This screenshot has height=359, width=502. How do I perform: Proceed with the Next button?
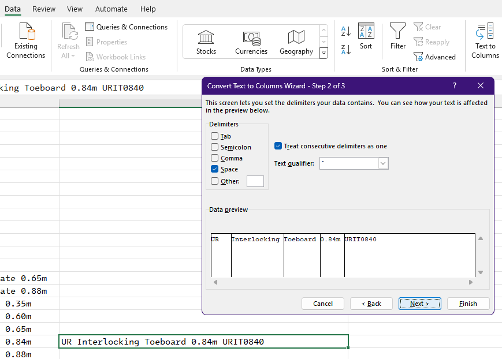(x=420, y=304)
